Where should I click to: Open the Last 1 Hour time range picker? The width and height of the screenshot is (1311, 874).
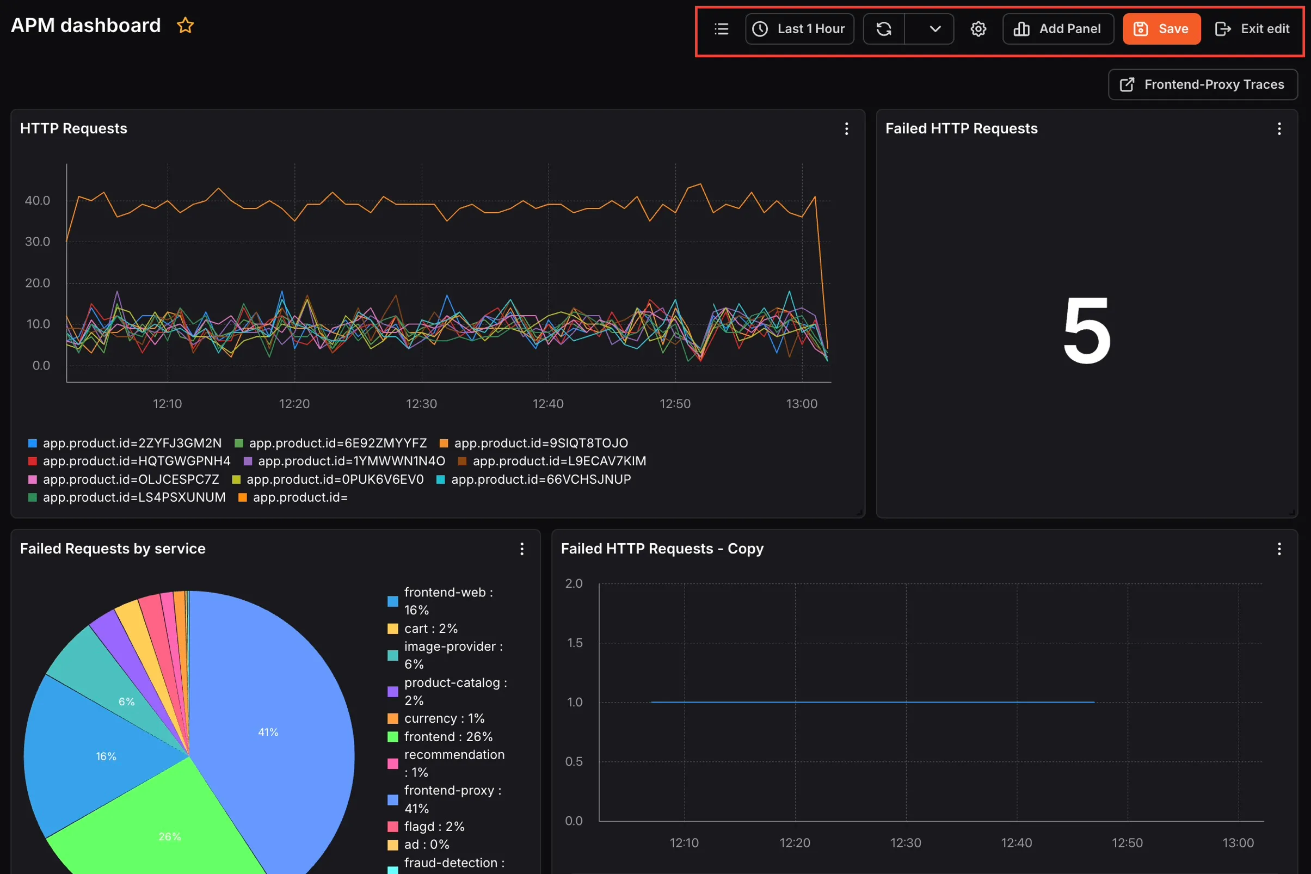[x=799, y=29]
